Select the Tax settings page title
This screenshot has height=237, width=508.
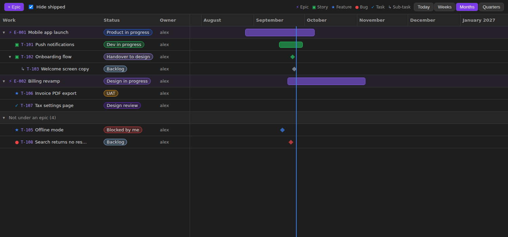click(54, 106)
